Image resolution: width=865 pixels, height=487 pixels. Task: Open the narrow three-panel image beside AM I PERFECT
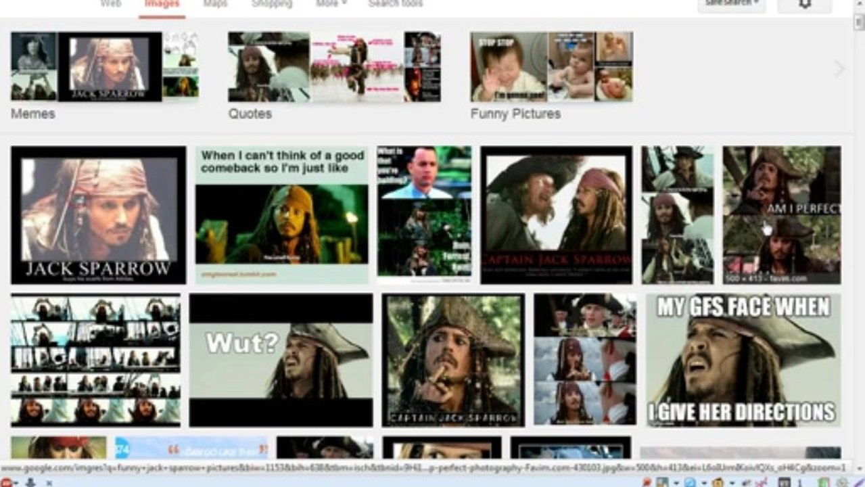pyautogui.click(x=678, y=215)
